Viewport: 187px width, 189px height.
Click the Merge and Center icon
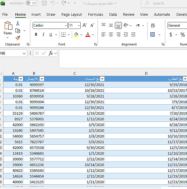(153, 35)
